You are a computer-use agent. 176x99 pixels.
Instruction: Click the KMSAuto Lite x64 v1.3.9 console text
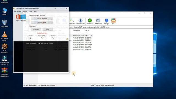pos(40,43)
